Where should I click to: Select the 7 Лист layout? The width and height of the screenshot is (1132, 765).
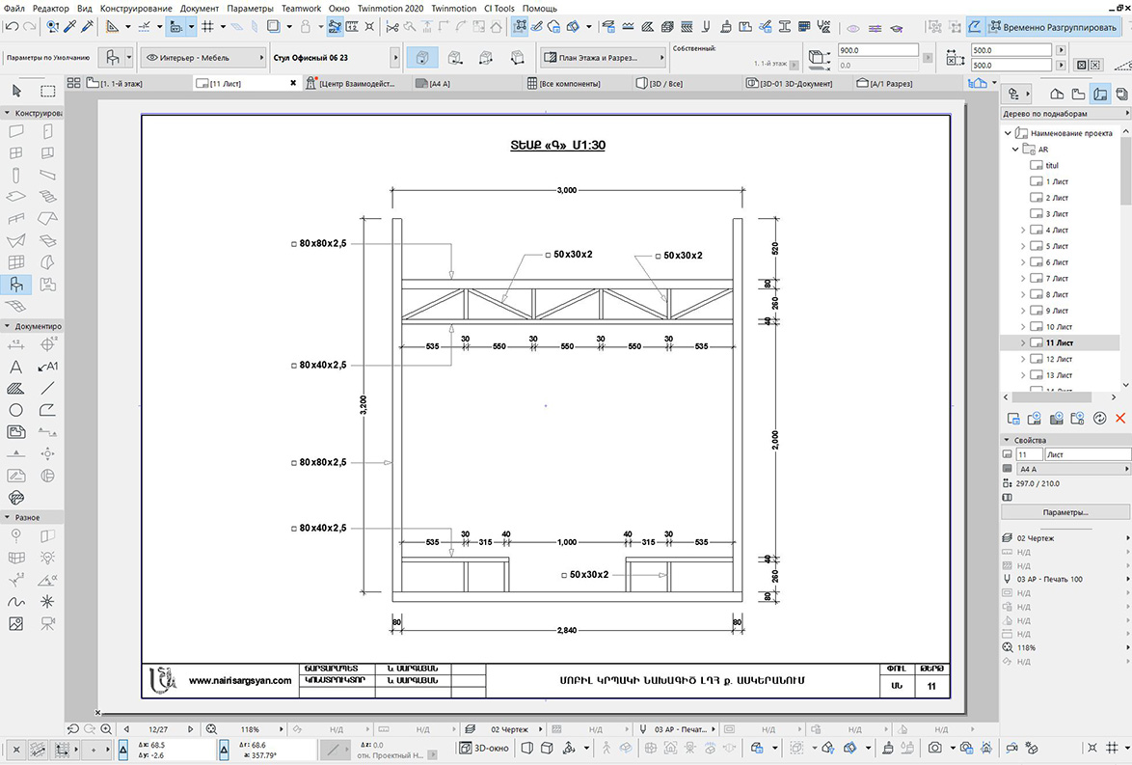click(x=1057, y=278)
